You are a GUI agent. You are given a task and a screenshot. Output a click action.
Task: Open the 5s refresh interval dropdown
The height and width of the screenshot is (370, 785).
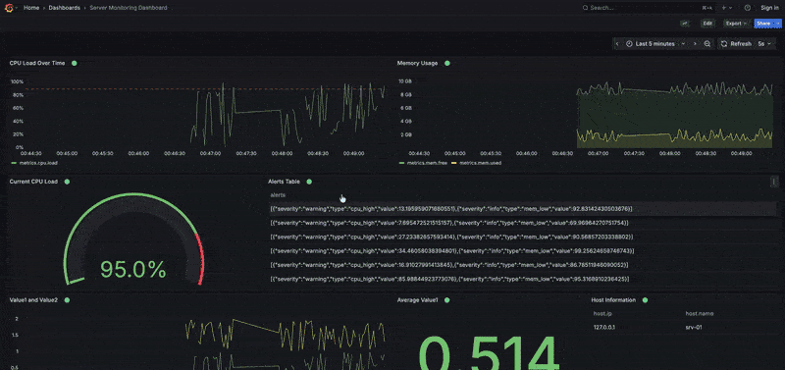[763, 43]
